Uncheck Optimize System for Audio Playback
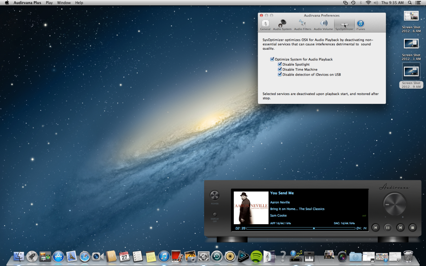Screen dimensions: 426x266 click(272, 59)
